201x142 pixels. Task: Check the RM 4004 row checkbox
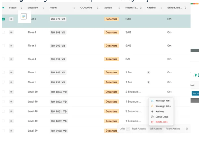click(x=3, y=92)
